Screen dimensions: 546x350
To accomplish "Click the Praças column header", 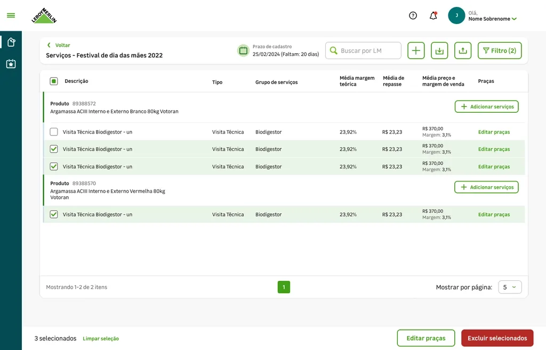I will [486, 81].
